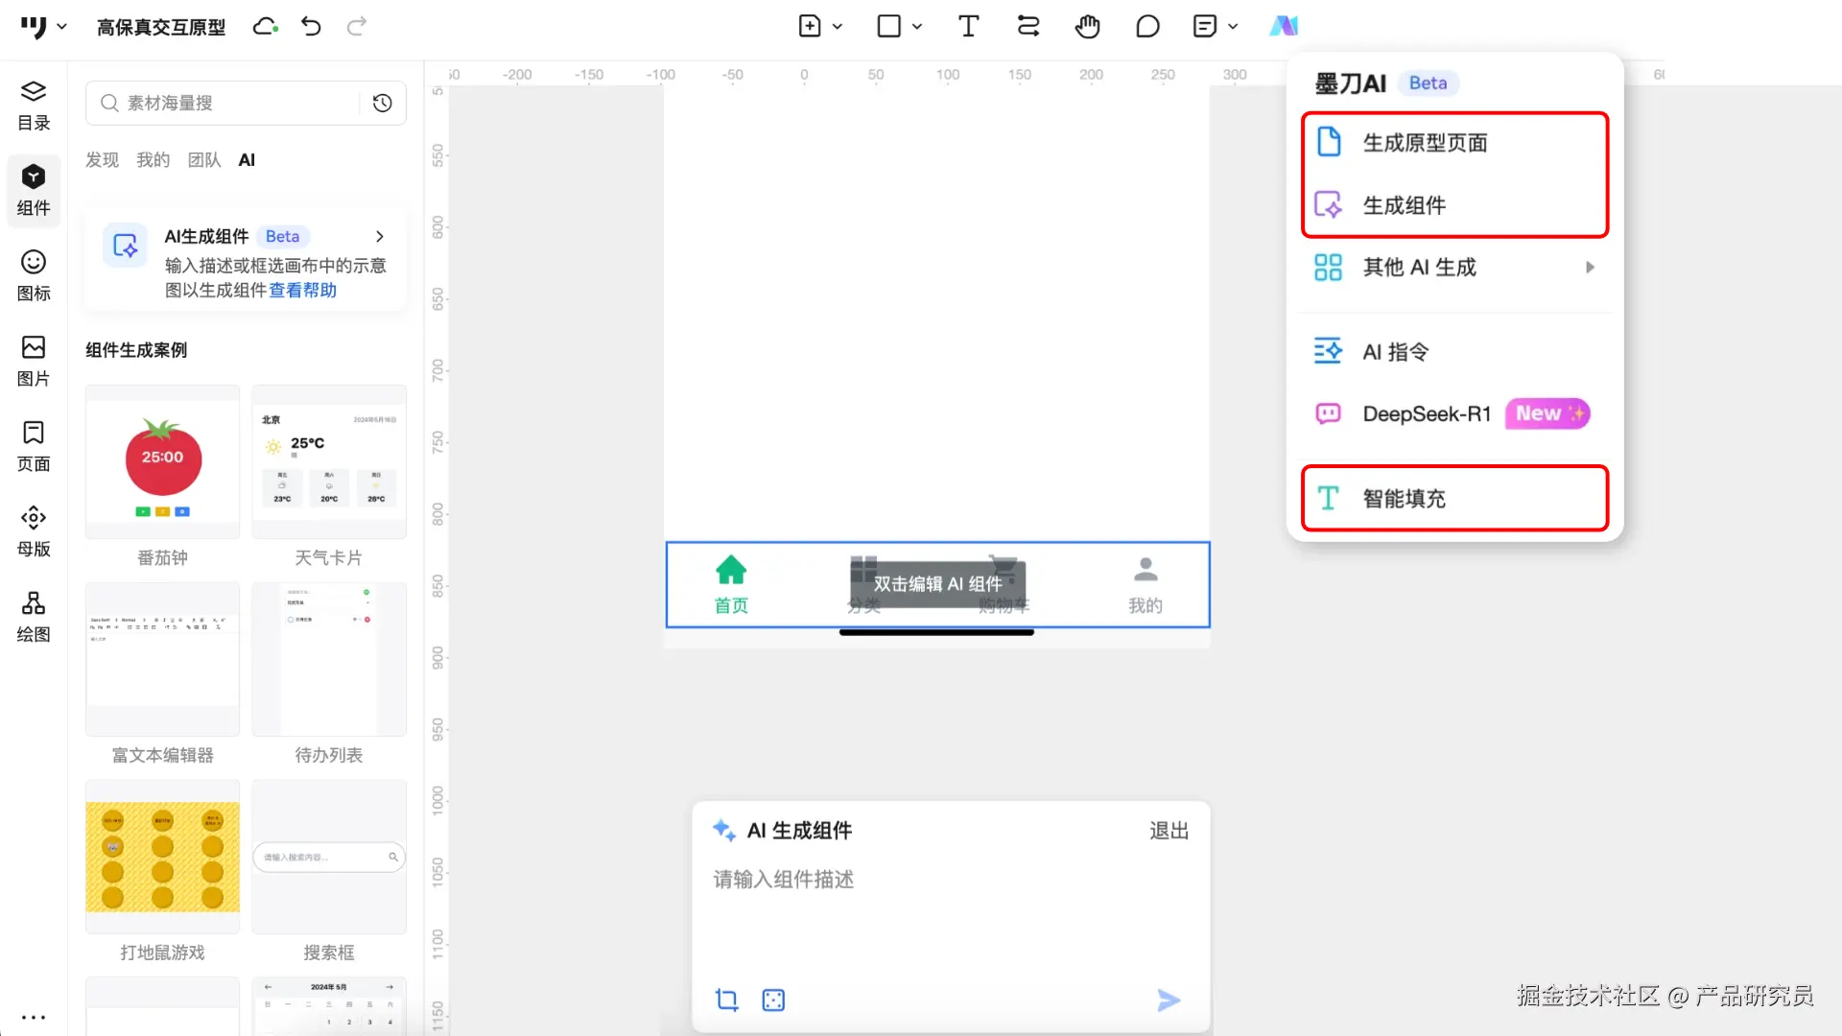The width and height of the screenshot is (1842, 1036).
Task: Open the 图标 icons sidebar panel
Action: (x=34, y=275)
